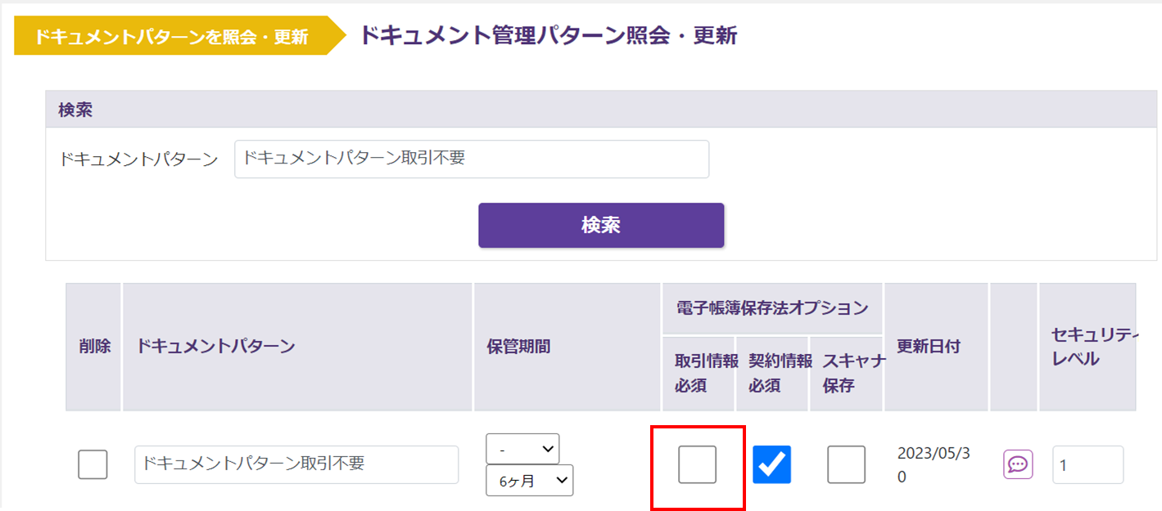Click the 保管期間 column header
Viewport: 1162px width, 511px height.
coord(518,347)
